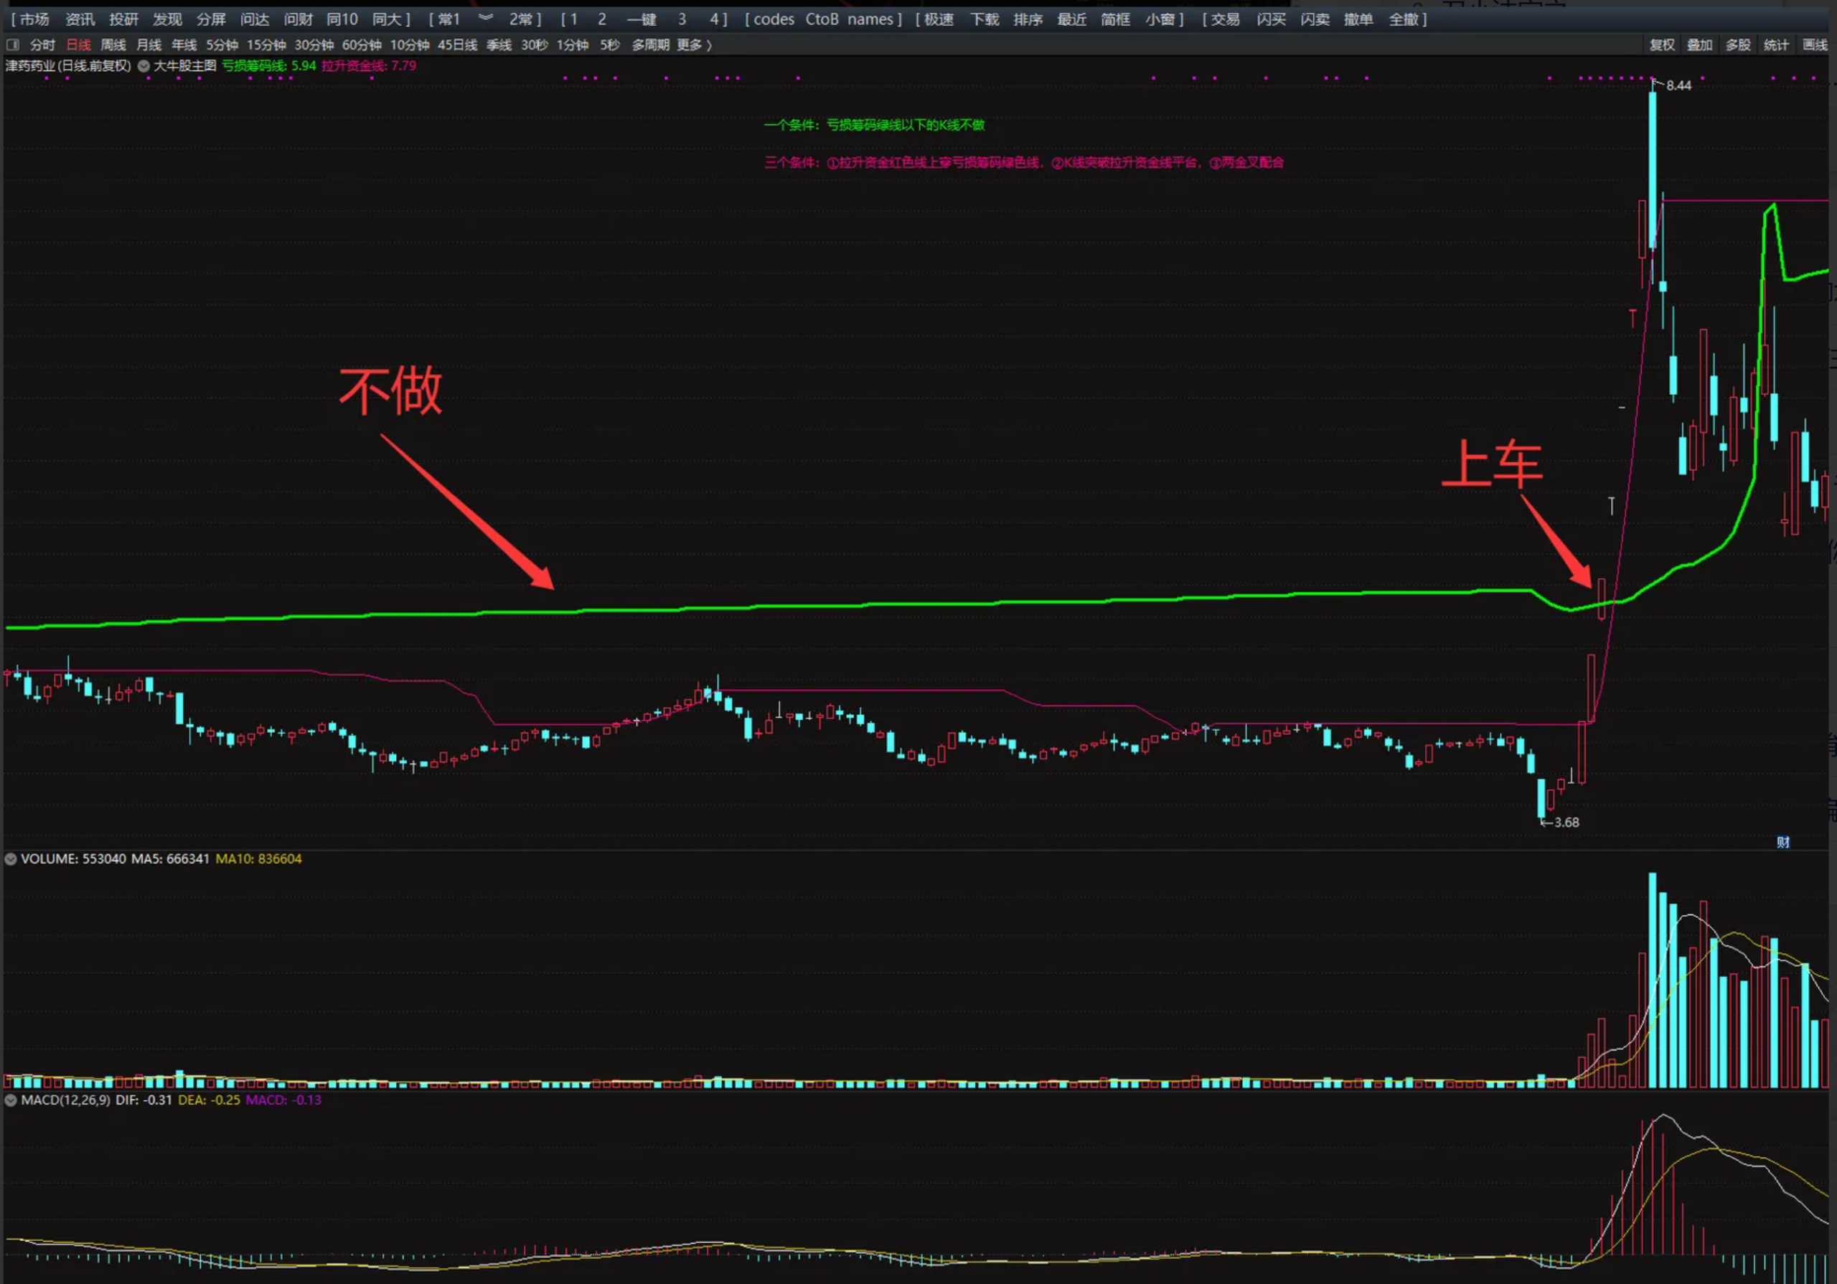The image size is (1837, 1284).
Task: Switch to 5分钟 period tab
Action: click(x=222, y=44)
